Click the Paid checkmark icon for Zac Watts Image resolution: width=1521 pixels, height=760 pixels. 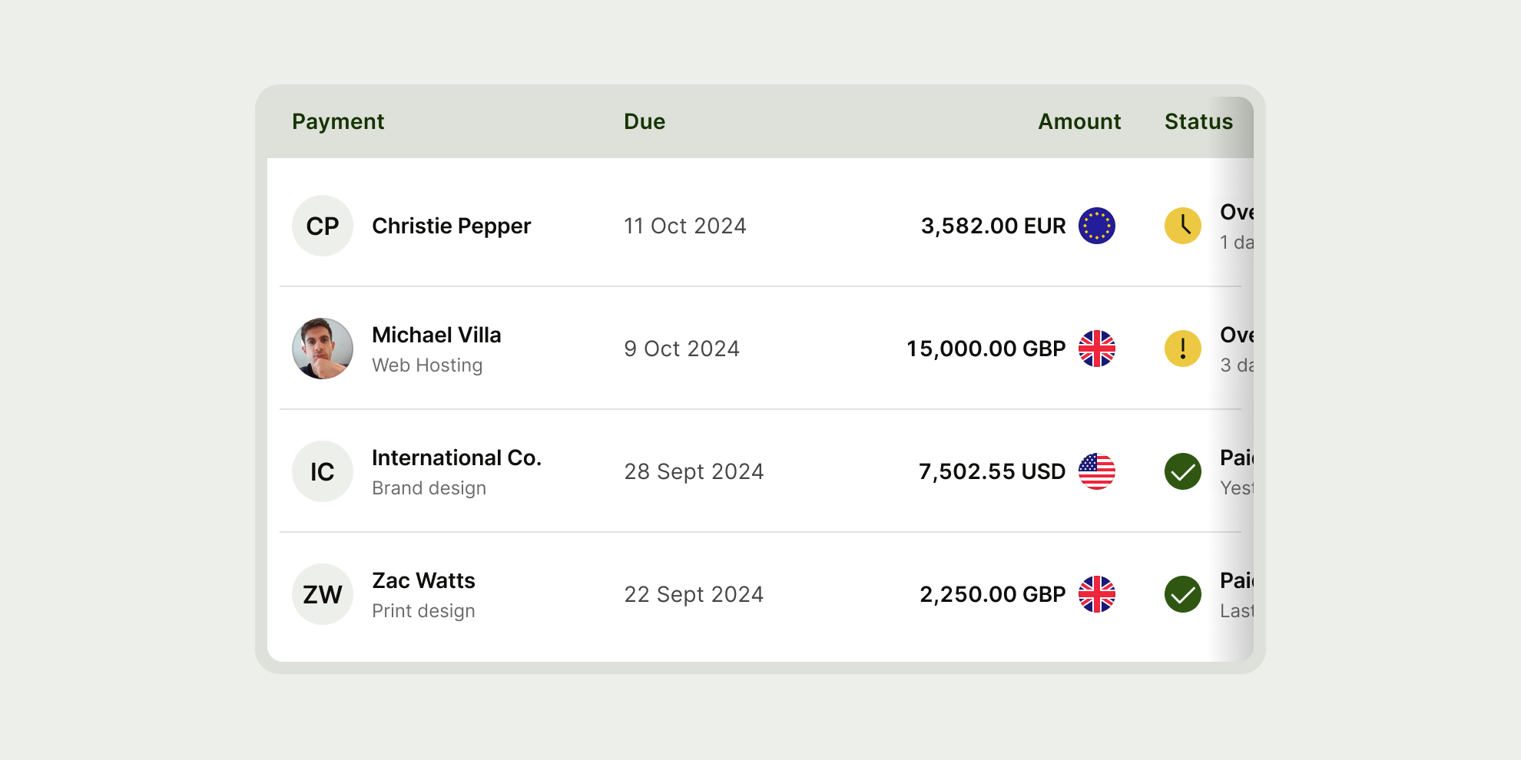tap(1181, 593)
